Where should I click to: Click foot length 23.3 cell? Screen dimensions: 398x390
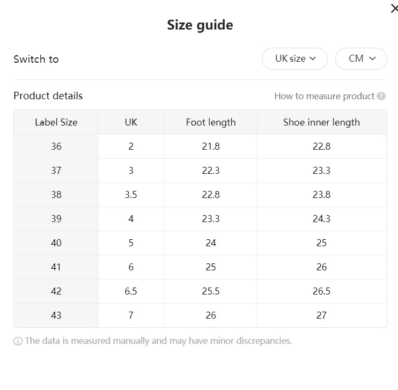click(x=211, y=219)
